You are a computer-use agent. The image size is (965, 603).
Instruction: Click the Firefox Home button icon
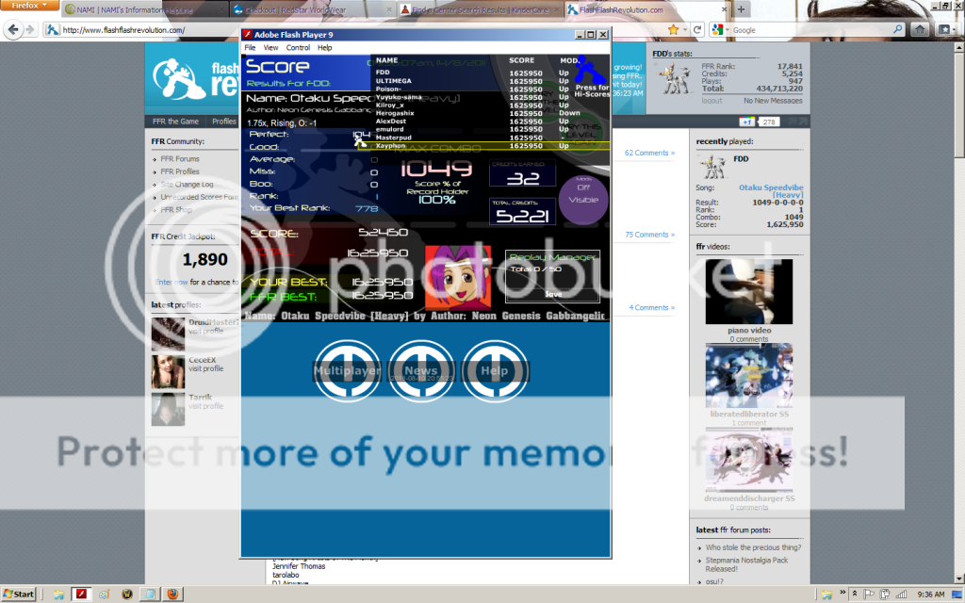pyautogui.click(x=919, y=30)
